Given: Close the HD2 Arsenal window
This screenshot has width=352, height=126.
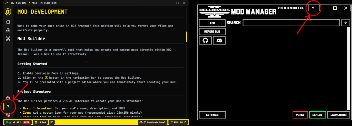Looking at the screenshot, I should tap(184, 3).
